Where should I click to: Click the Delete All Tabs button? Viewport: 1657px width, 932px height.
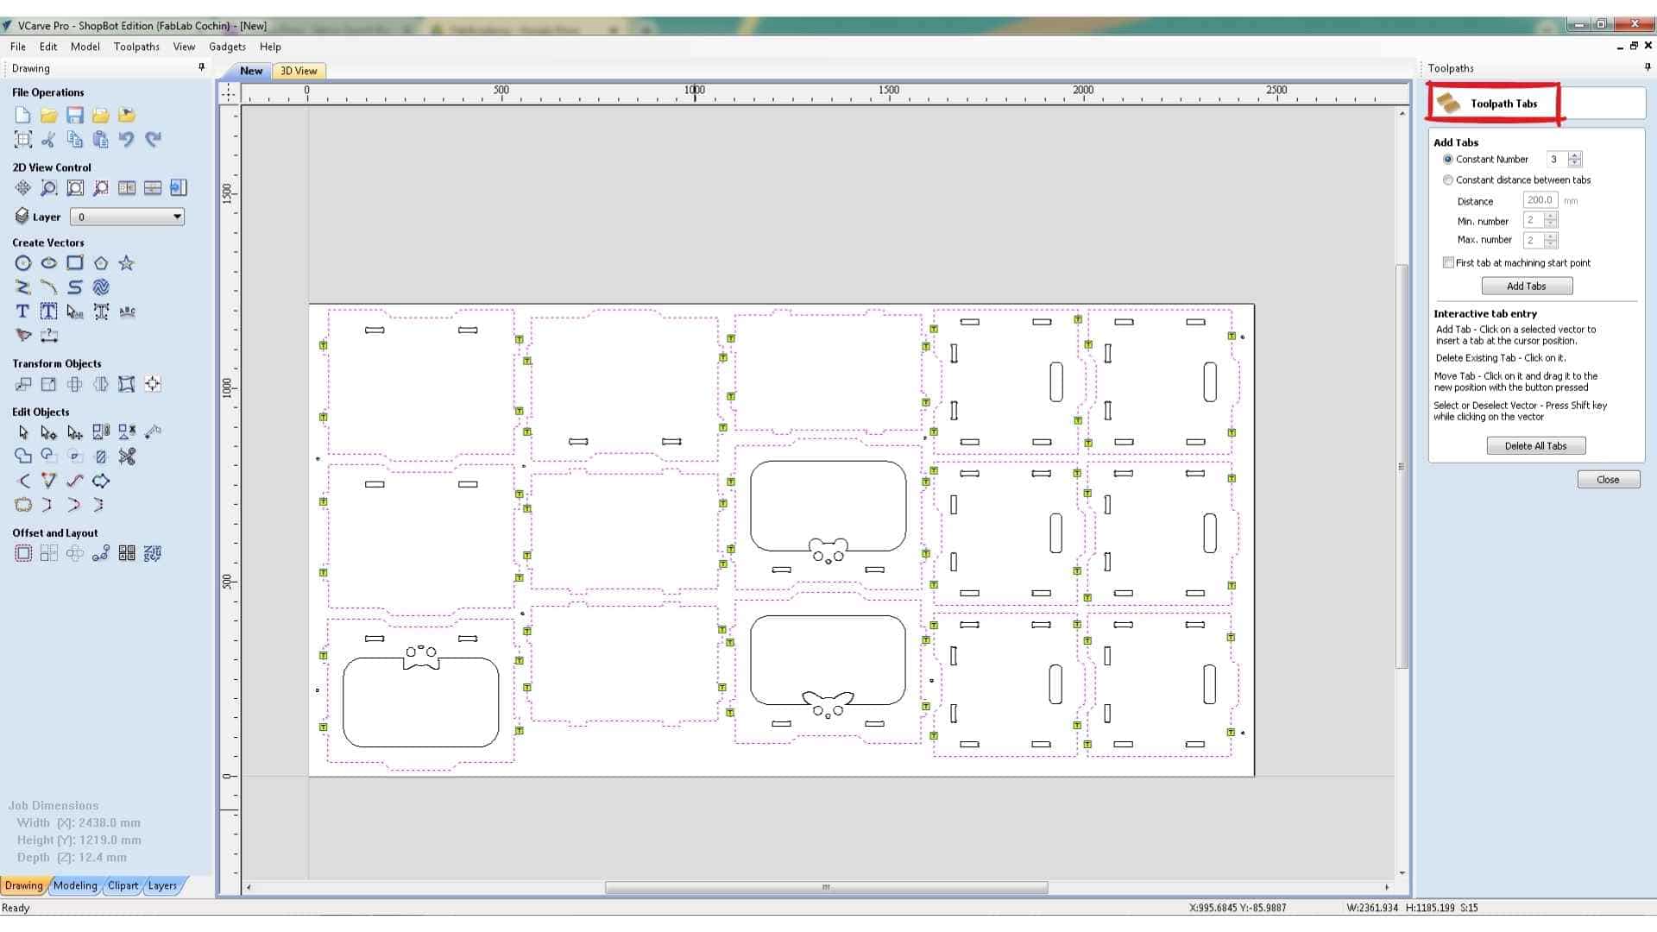(1535, 446)
